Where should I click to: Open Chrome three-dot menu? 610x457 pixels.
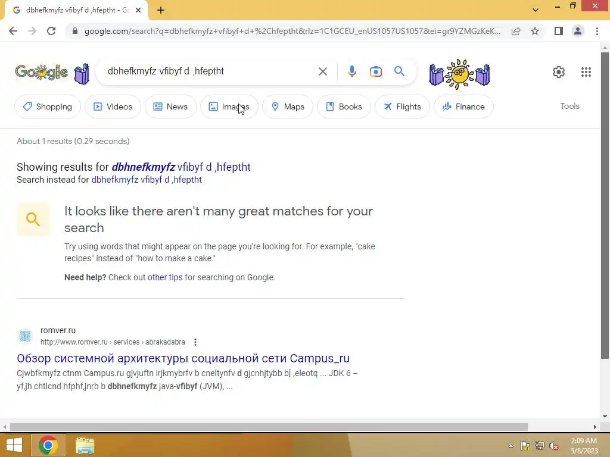[x=597, y=31]
